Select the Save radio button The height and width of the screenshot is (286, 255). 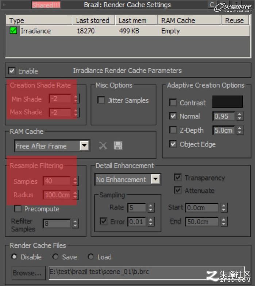55,257
